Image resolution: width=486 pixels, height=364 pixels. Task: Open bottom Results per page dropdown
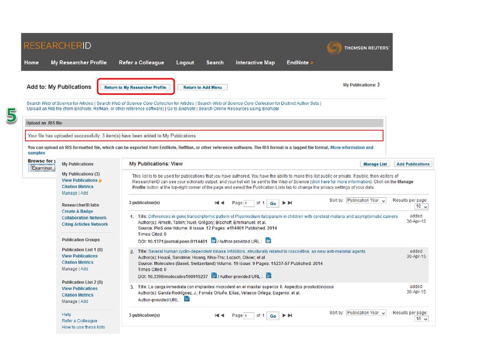pyautogui.click(x=421, y=319)
